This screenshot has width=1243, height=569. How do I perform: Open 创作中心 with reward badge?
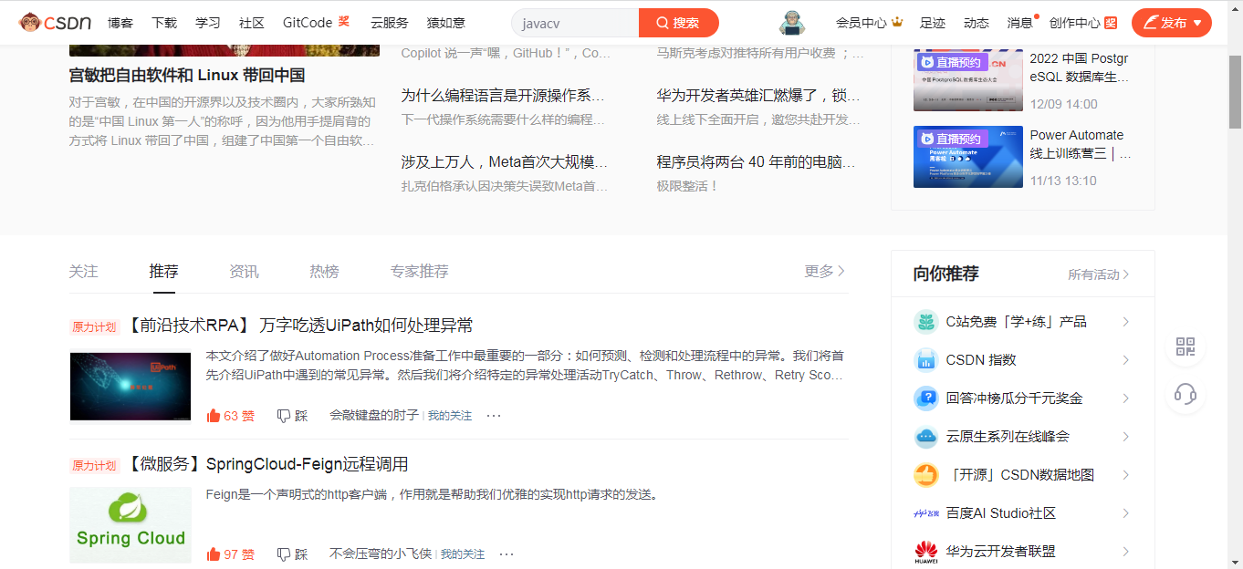[x=1082, y=23]
